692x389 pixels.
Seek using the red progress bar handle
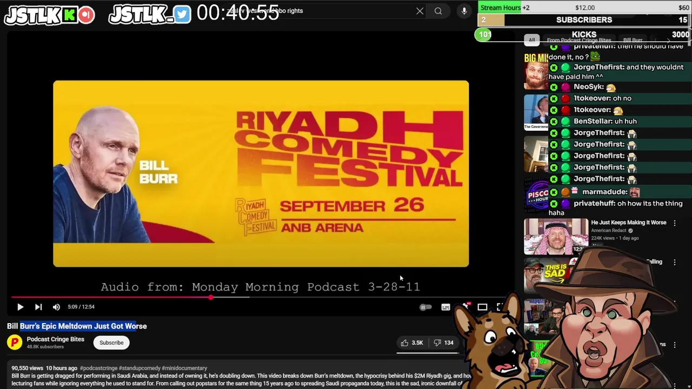(210, 297)
